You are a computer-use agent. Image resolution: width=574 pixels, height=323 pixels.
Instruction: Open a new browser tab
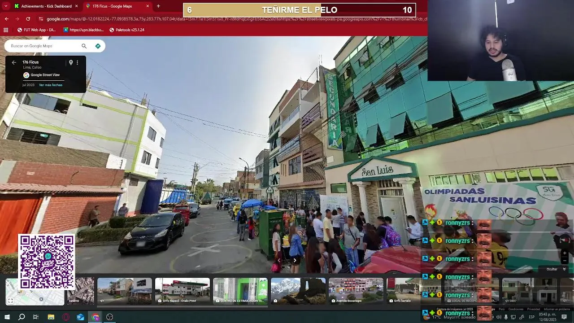pos(158,6)
